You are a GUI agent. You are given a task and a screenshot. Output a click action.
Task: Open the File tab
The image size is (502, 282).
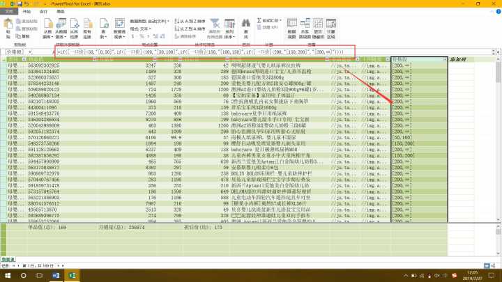coord(9,12)
